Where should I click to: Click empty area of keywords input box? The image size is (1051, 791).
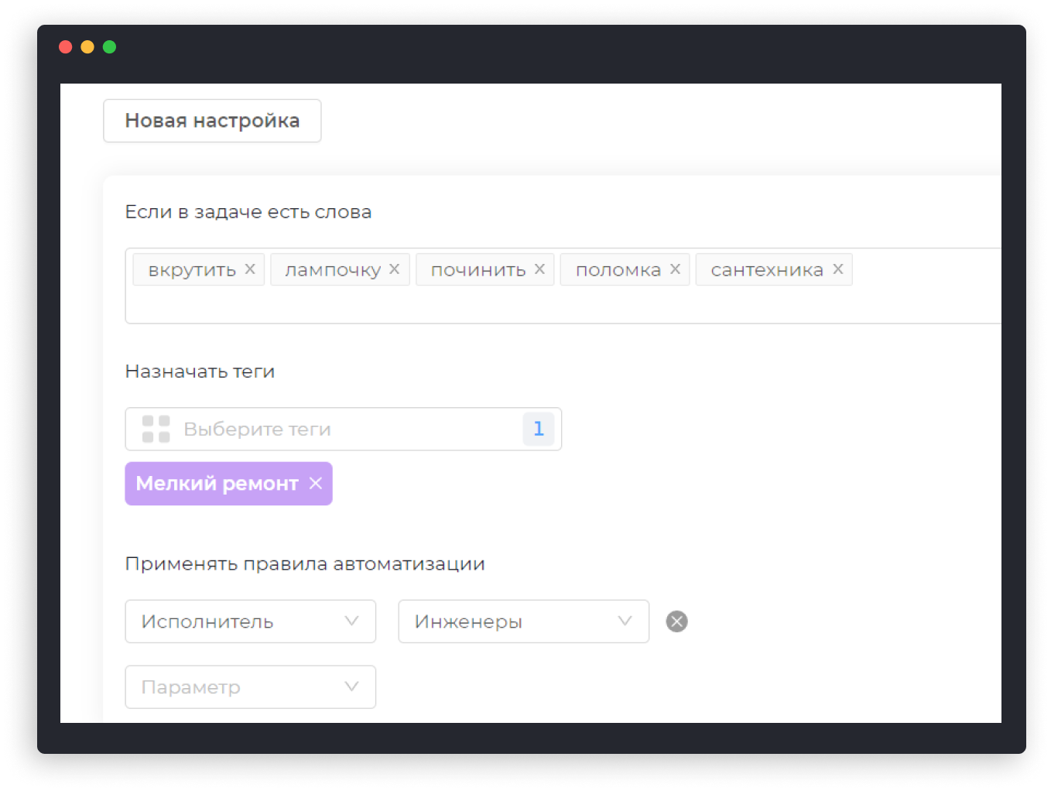(x=542, y=305)
